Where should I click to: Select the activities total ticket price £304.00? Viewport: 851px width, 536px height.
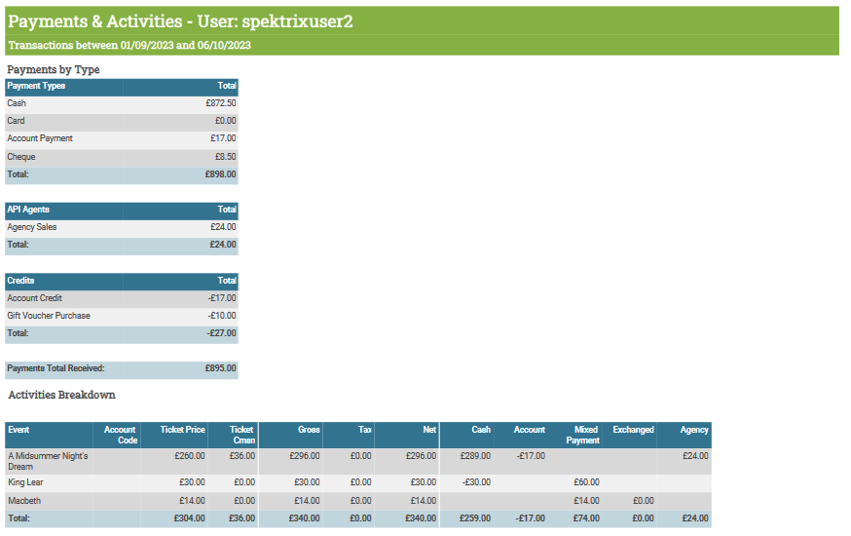(190, 518)
